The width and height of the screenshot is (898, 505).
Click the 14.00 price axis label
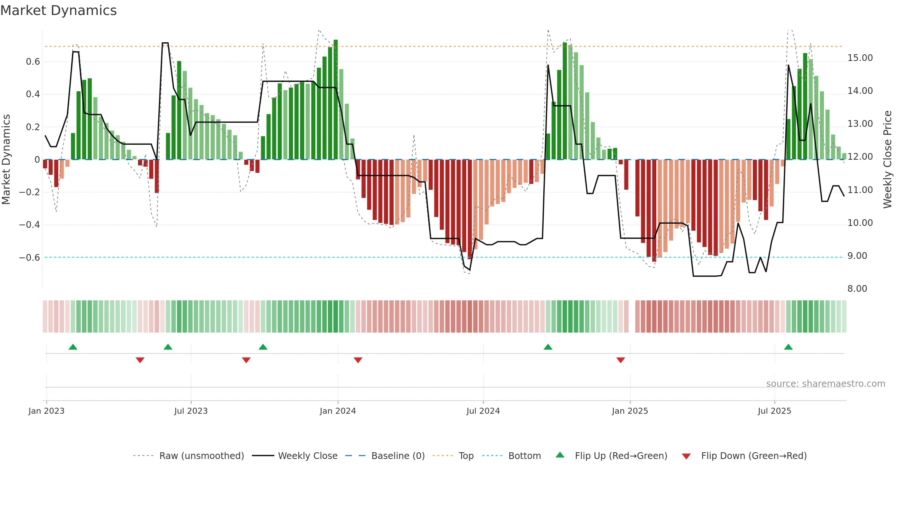pos(860,91)
